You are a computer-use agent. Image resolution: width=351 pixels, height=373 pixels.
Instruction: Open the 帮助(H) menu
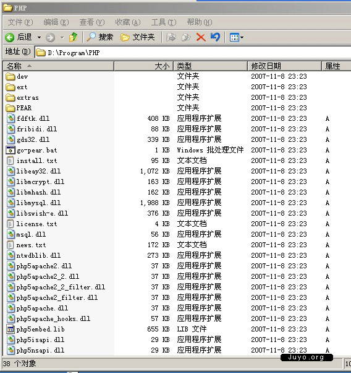click(200, 22)
